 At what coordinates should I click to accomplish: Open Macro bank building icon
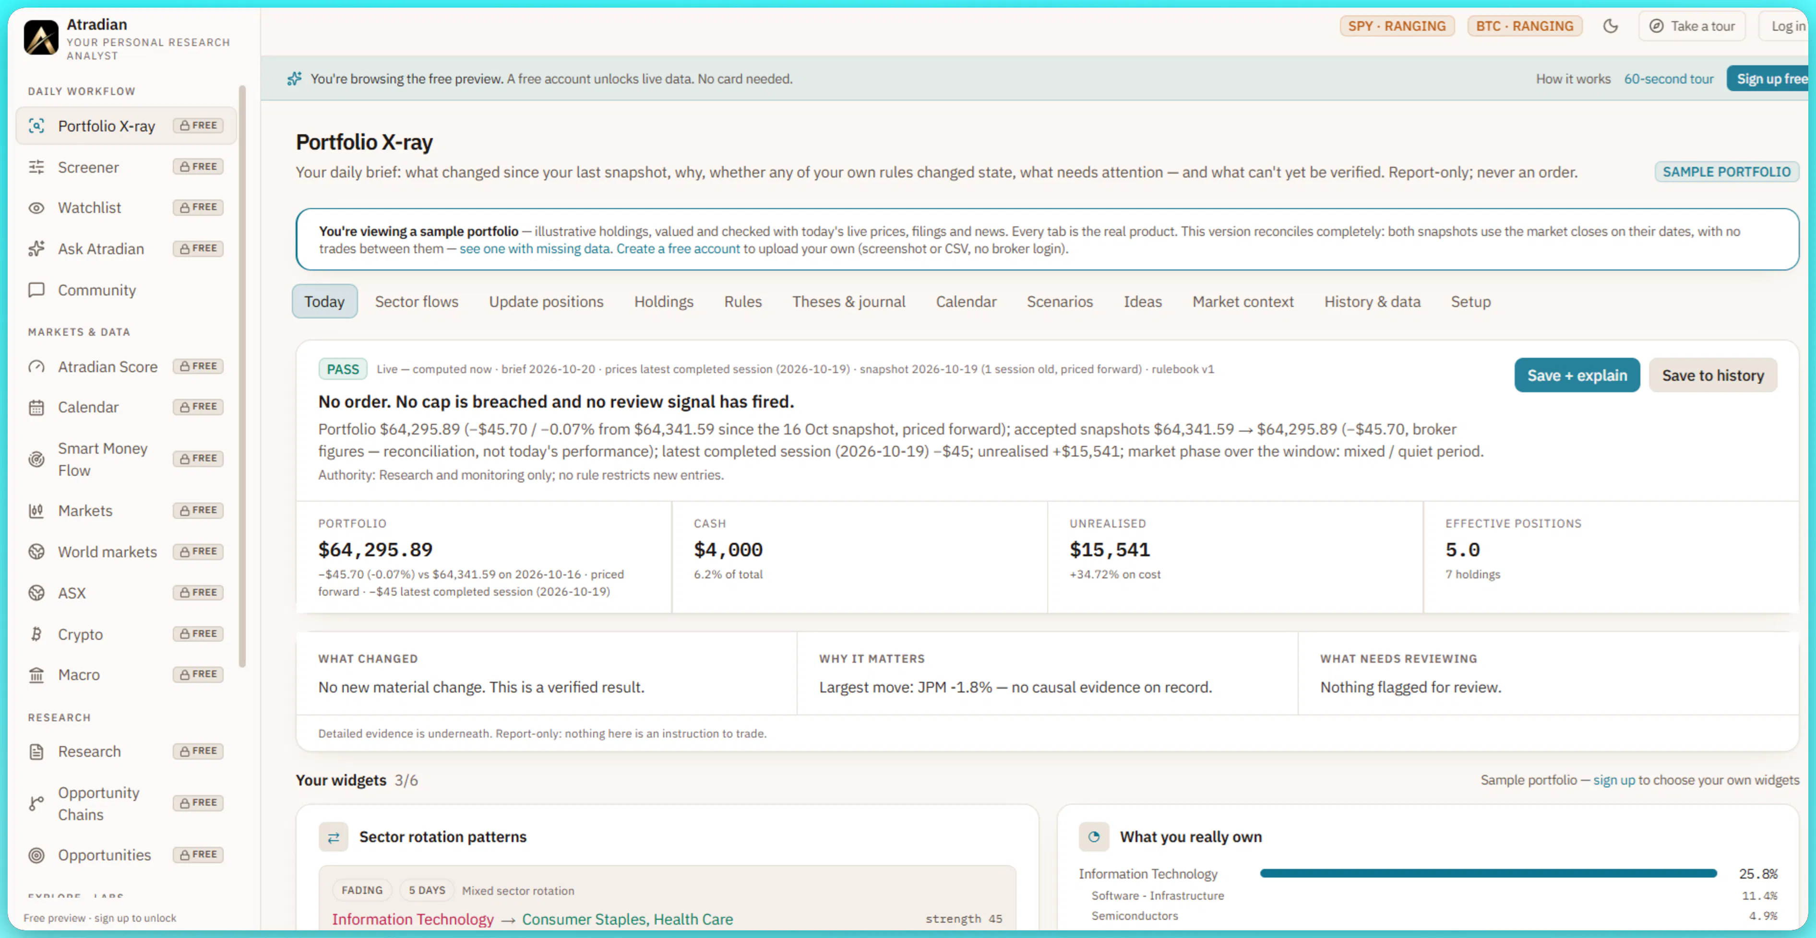pos(36,675)
